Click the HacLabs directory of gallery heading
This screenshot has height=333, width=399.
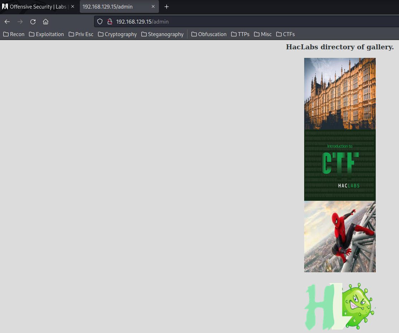point(340,47)
